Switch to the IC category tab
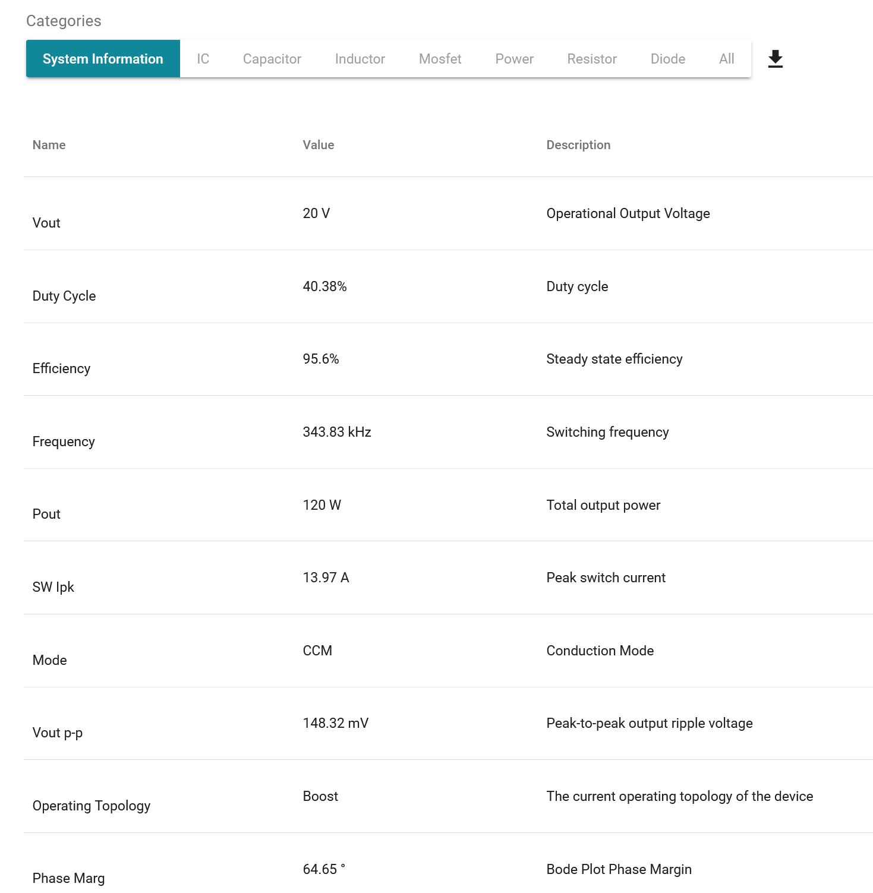 203,59
